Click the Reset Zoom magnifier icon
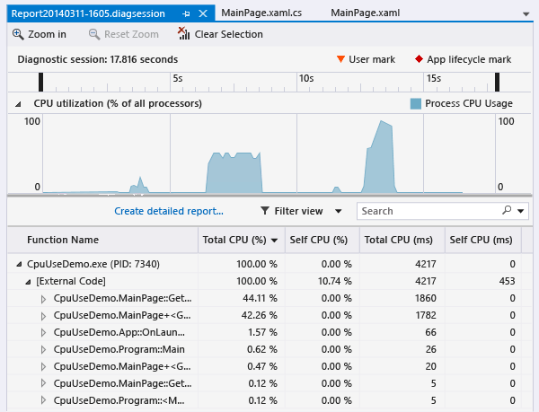 [x=94, y=34]
